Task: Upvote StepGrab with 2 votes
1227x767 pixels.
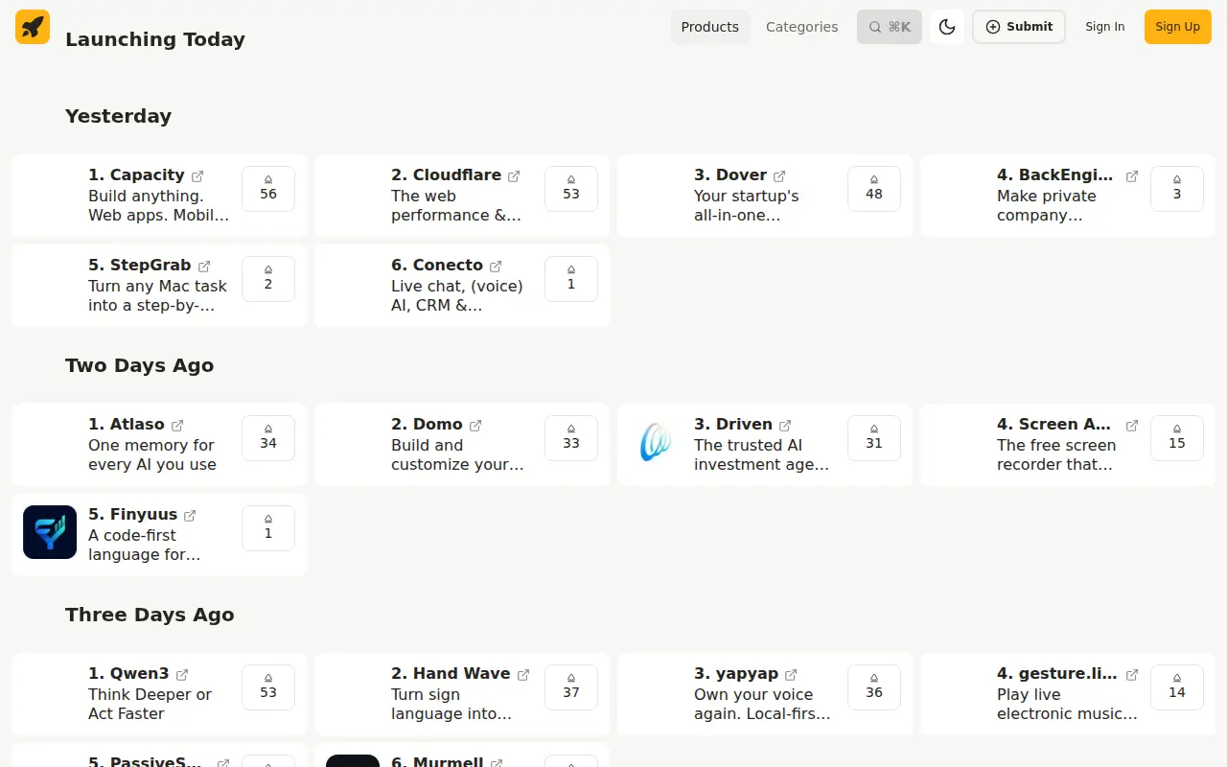Action: click(268, 278)
